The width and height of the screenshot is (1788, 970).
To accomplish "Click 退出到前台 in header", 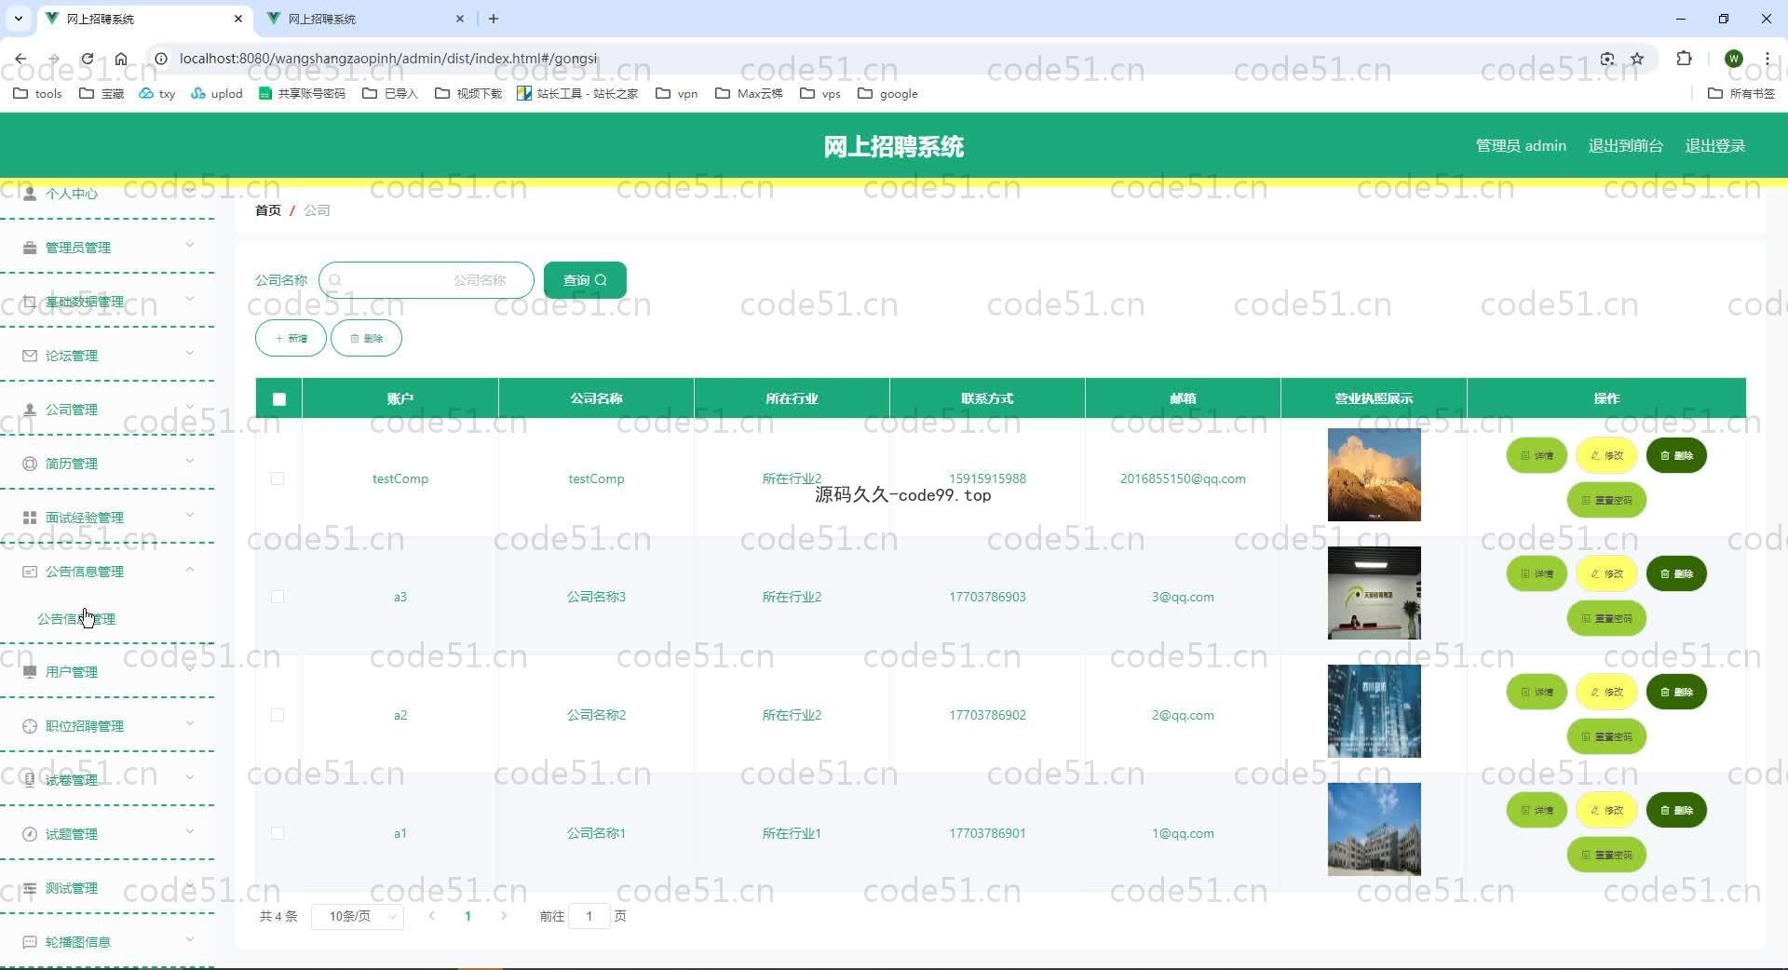I will (1625, 146).
